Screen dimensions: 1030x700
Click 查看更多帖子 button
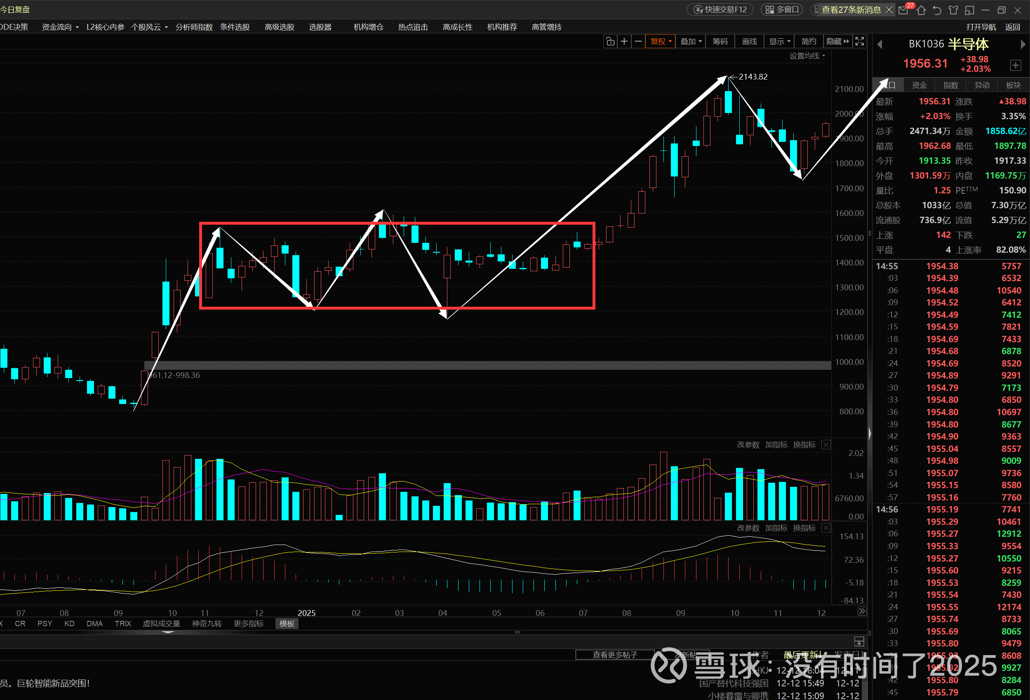(615, 654)
